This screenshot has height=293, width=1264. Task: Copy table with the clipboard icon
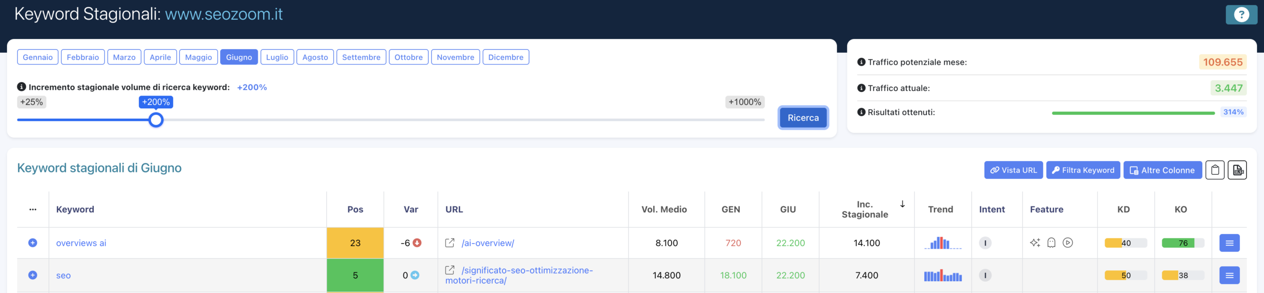click(x=1215, y=170)
